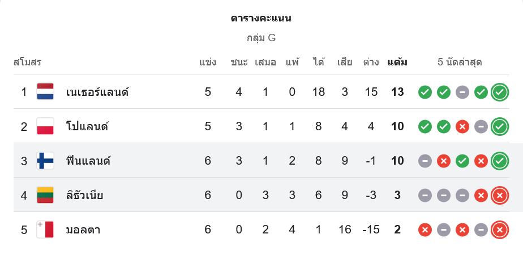
Task: Click Lithuania's latest circled loss icon
Action: [499, 196]
